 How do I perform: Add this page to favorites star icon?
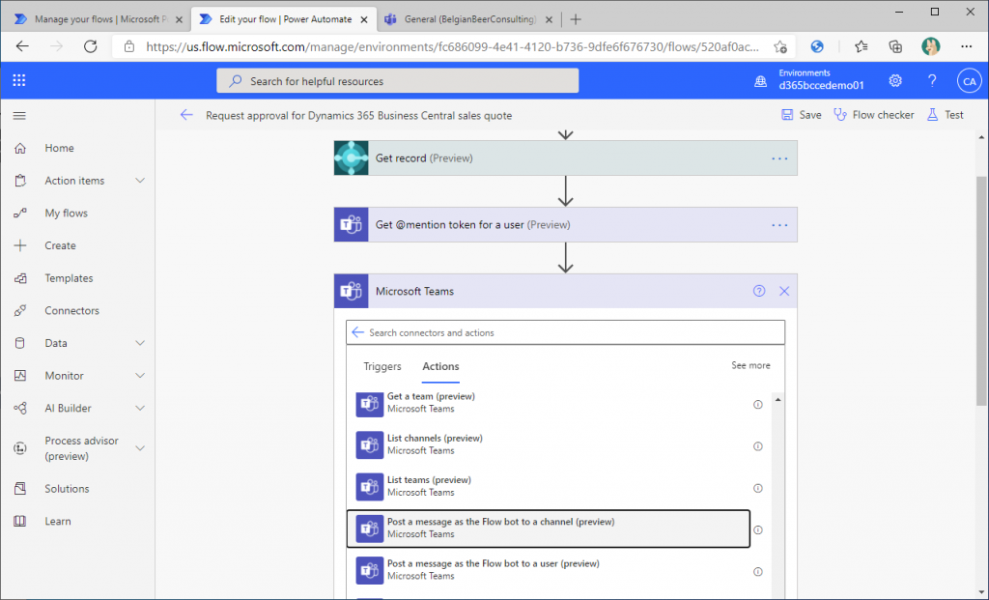pos(780,46)
